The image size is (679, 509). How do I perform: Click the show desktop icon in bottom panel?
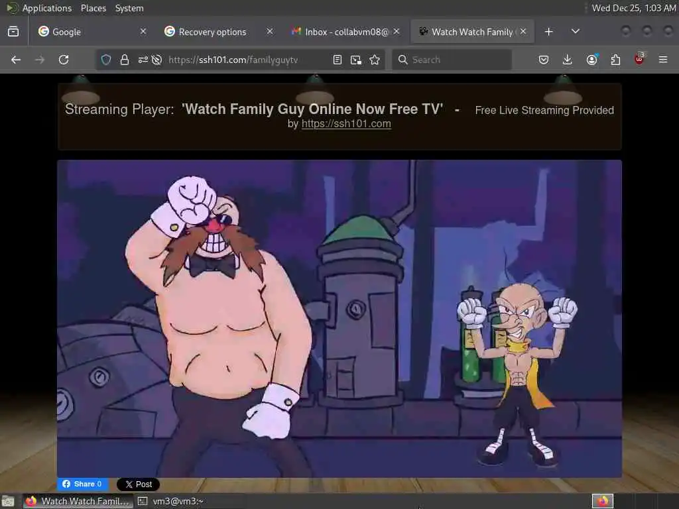[x=8, y=501]
